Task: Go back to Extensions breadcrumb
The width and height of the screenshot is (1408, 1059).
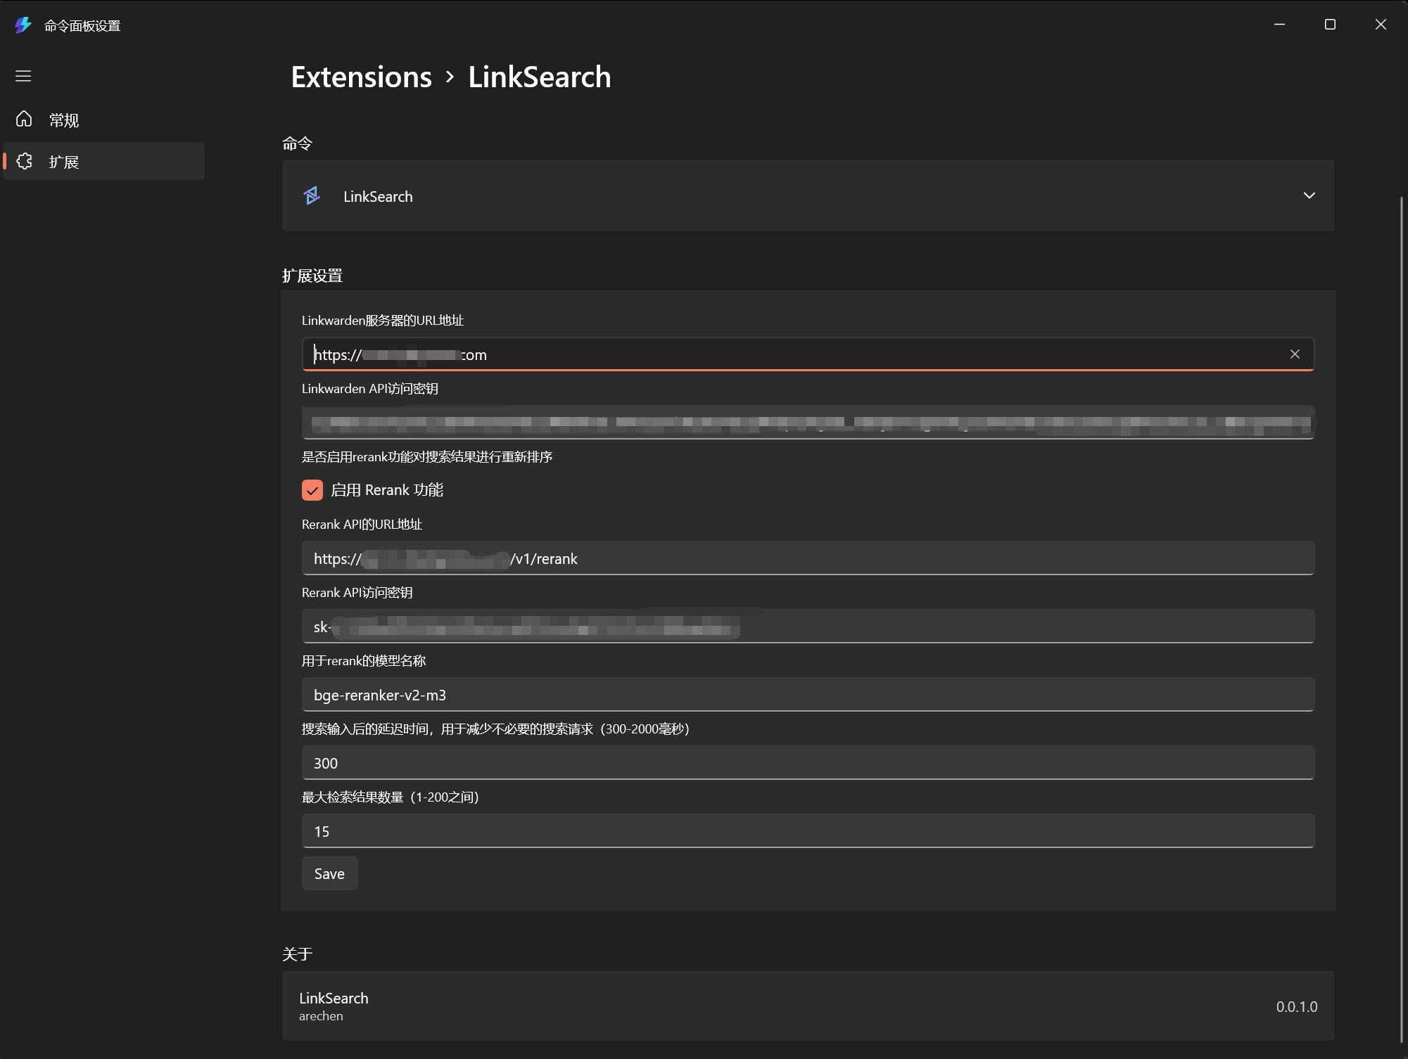Action: click(x=361, y=77)
